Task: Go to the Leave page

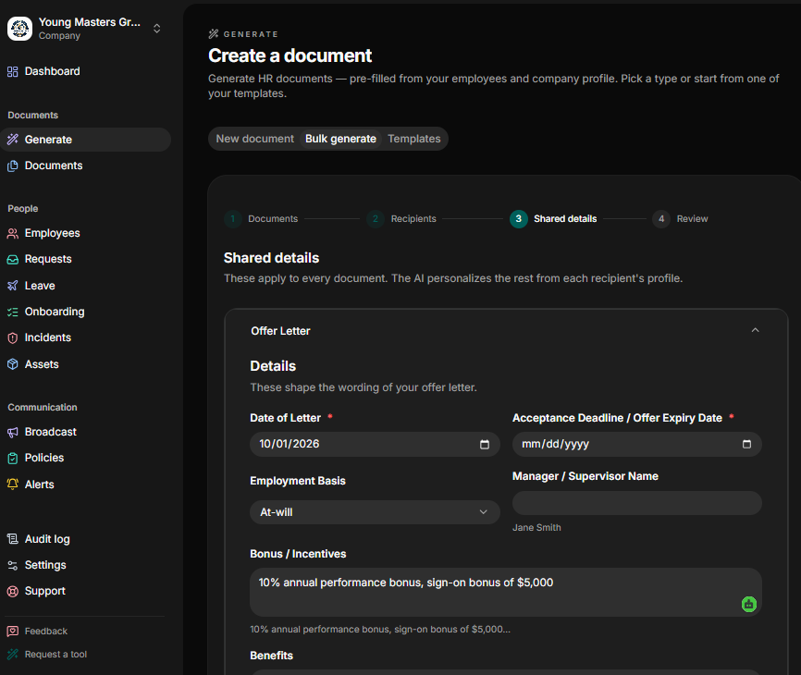Action: [85, 286]
